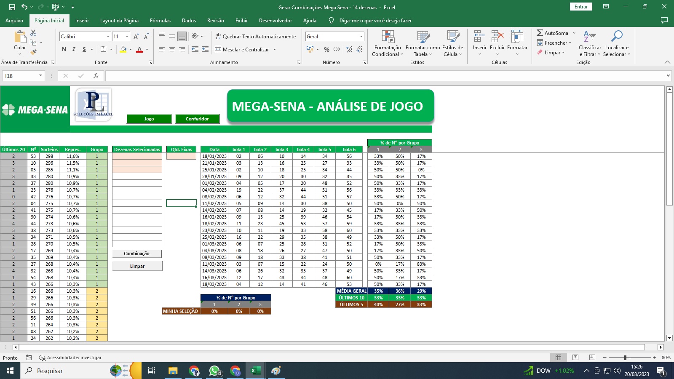The height and width of the screenshot is (379, 674).
Task: Expand the Name Box dropdown arrow
Action: tap(40, 76)
